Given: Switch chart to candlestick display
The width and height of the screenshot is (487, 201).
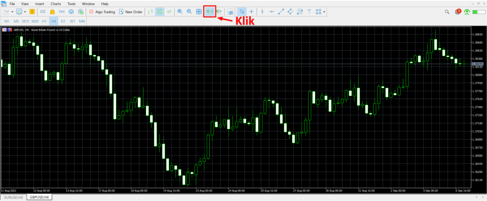Looking at the screenshot, I should 160,11.
